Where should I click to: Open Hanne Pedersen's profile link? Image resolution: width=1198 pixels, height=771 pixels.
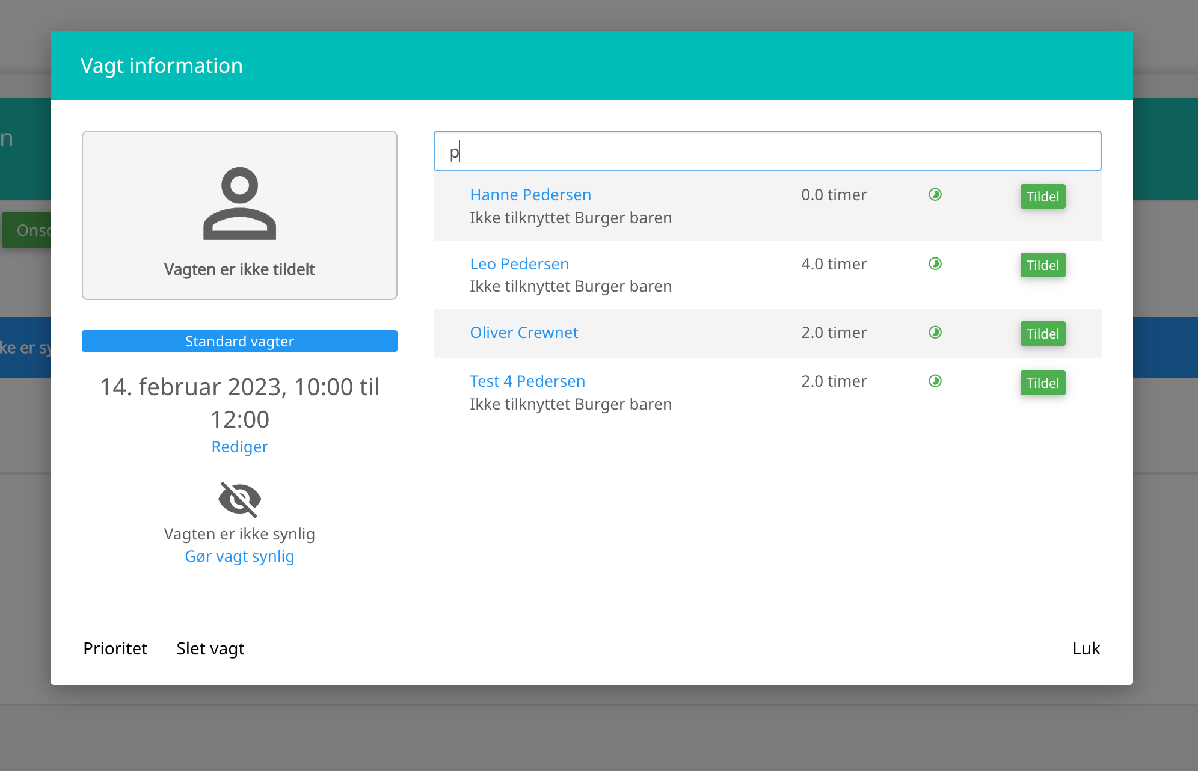530,195
